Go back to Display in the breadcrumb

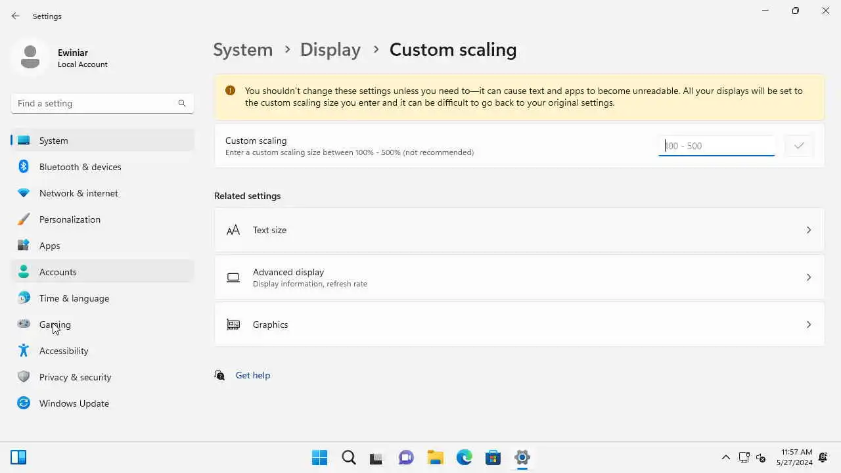pos(330,50)
